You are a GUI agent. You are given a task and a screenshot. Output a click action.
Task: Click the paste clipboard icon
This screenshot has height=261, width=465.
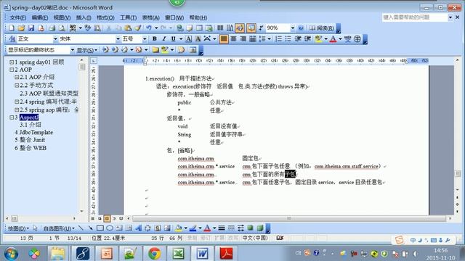pos(128,28)
